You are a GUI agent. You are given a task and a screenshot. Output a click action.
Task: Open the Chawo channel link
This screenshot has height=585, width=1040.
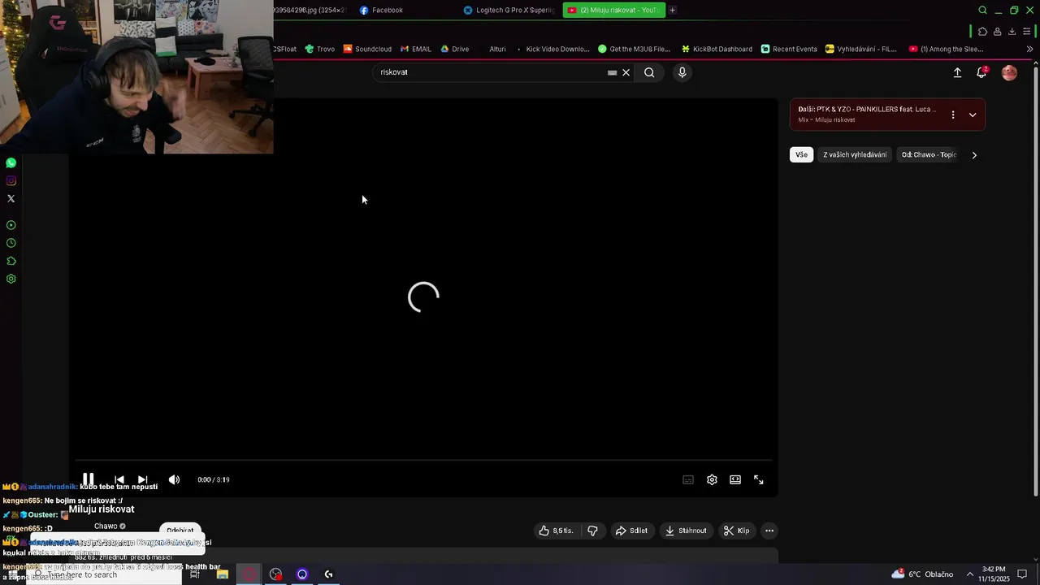tap(106, 526)
